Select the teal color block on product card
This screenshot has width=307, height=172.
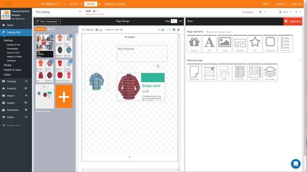pyautogui.click(x=153, y=77)
